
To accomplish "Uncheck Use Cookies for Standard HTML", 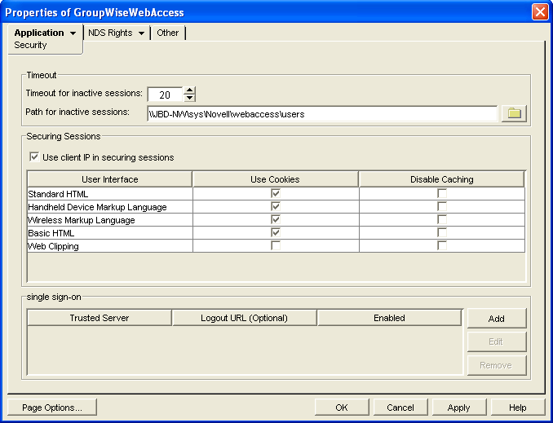I will tap(276, 194).
